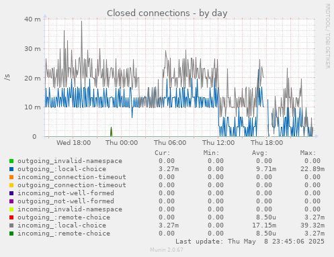Click the Thu 00:00 x-axis label
The width and height of the screenshot is (334, 257).
pyautogui.click(x=122, y=143)
